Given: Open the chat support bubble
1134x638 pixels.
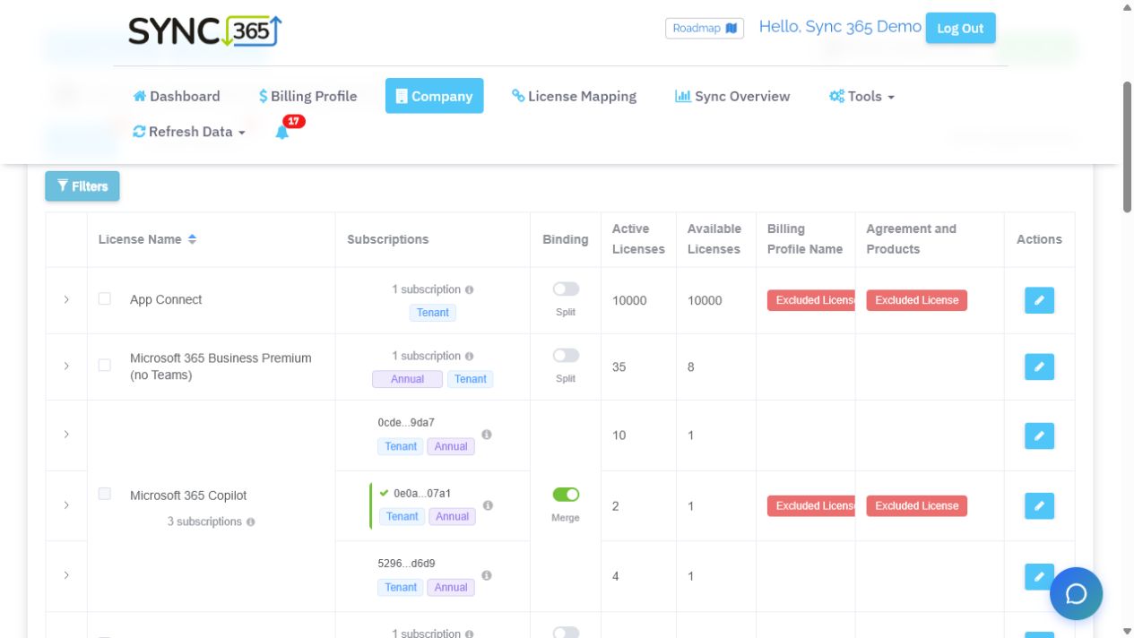Looking at the screenshot, I should tap(1076, 594).
